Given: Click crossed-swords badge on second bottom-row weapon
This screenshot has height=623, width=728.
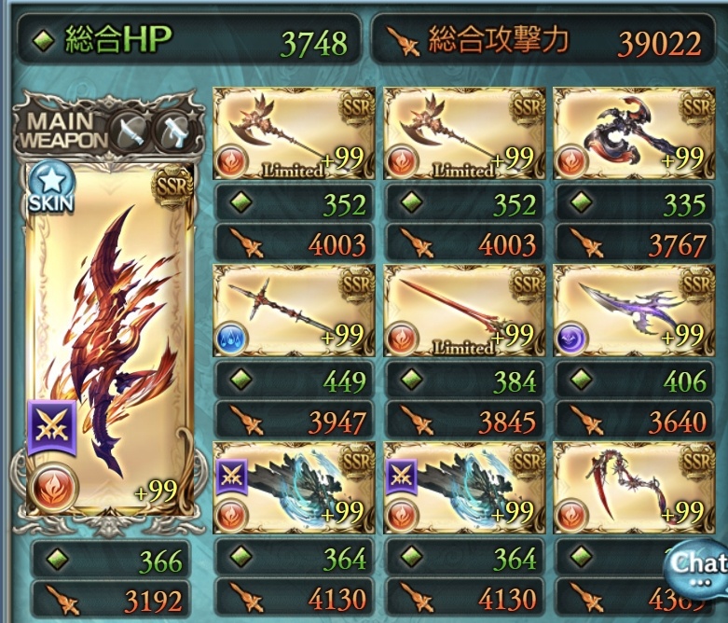Looking at the screenshot, I should click(x=401, y=477).
